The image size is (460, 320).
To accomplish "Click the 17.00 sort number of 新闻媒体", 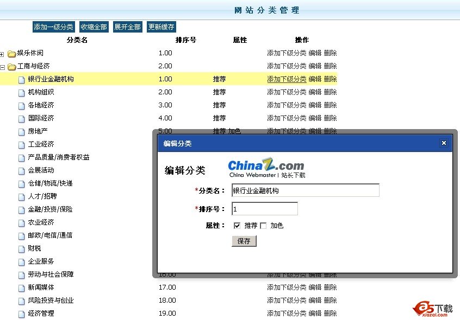I will [x=167, y=287].
